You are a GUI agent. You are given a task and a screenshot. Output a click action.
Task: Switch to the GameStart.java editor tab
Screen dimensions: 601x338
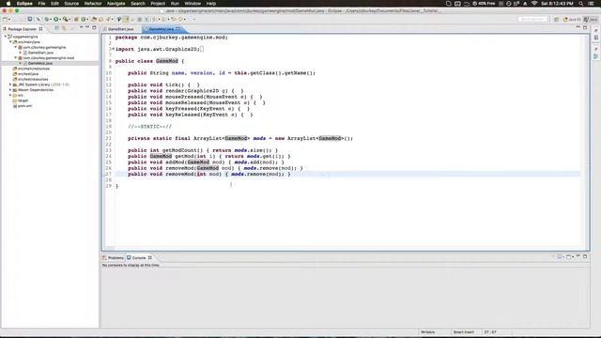pos(120,29)
